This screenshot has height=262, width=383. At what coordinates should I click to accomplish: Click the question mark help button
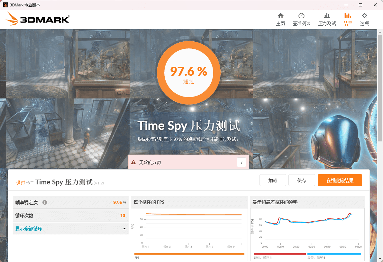241,162
